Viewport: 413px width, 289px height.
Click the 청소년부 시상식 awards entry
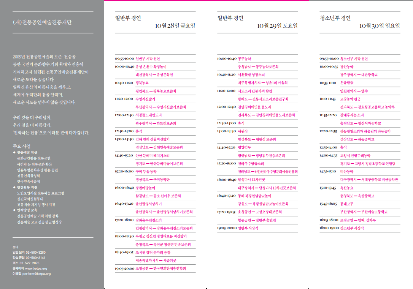click(351, 228)
